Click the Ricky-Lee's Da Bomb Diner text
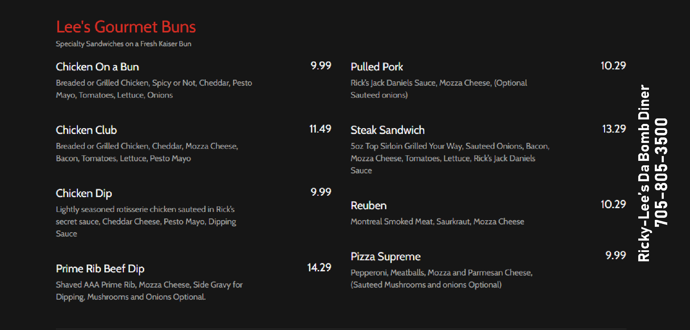Viewport: 690px width, 330px height. pos(644,173)
